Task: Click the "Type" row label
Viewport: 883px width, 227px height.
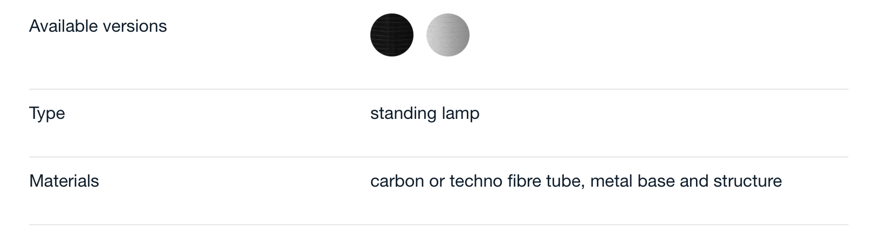Action: tap(47, 113)
